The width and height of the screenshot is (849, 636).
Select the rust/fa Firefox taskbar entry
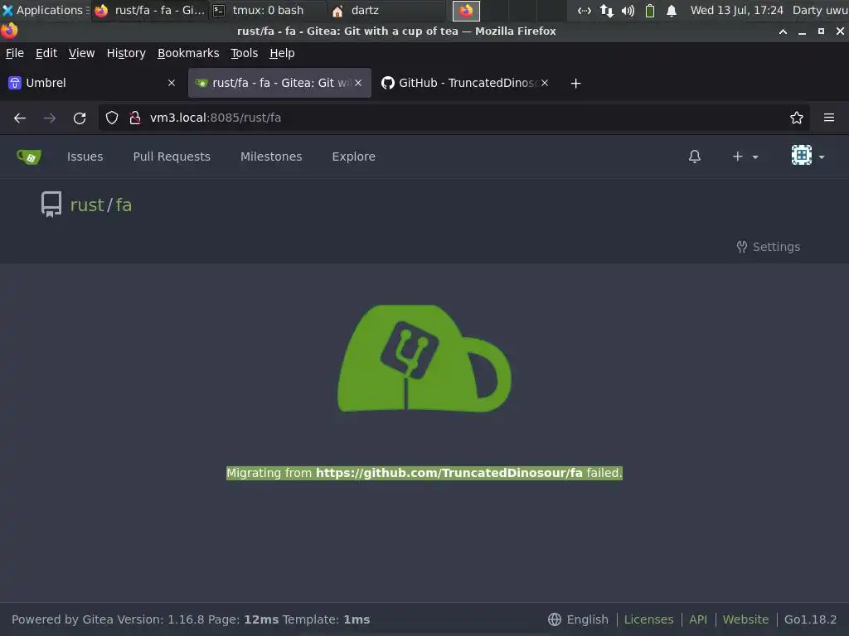(x=149, y=10)
